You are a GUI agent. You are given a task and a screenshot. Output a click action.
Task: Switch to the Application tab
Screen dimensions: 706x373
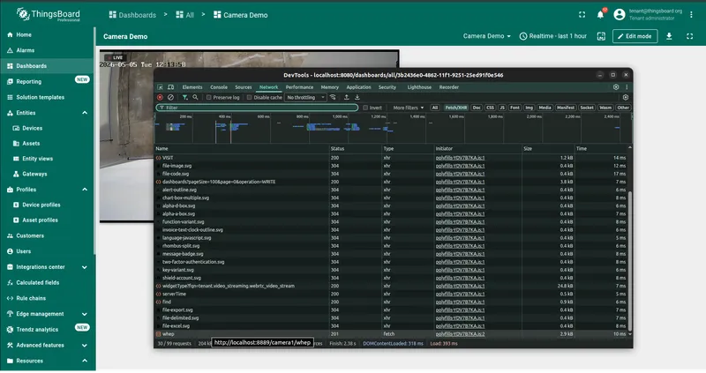click(359, 87)
